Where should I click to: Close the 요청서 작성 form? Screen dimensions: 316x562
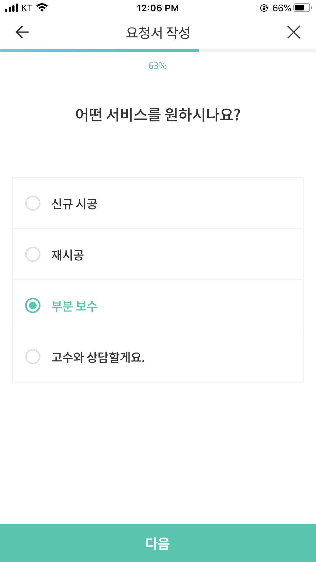click(294, 32)
